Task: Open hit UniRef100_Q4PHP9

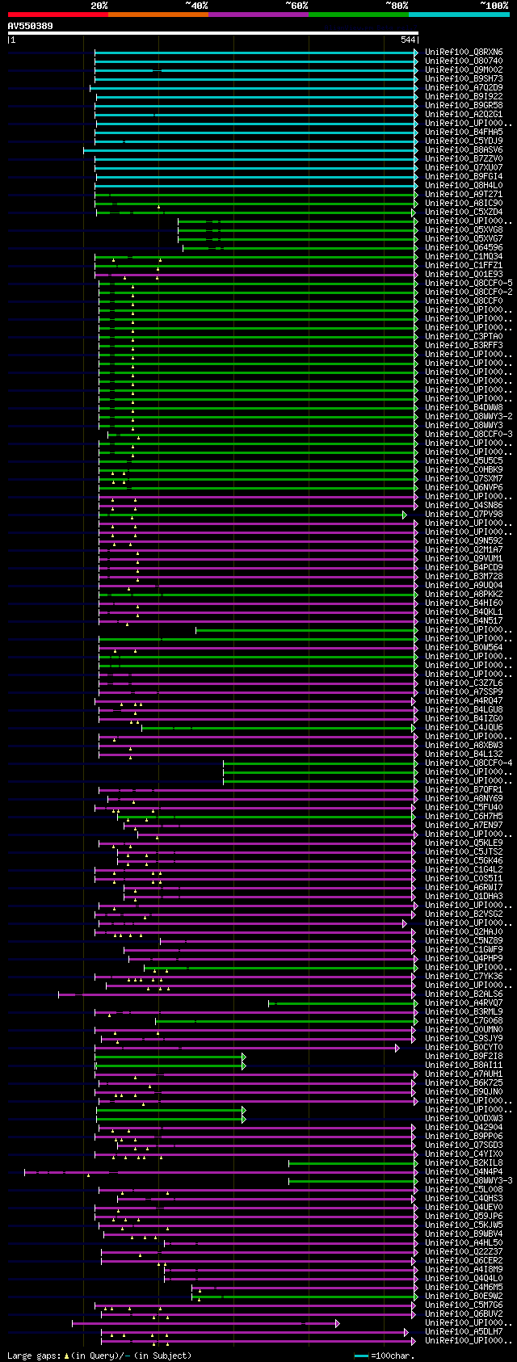Action: [464, 958]
